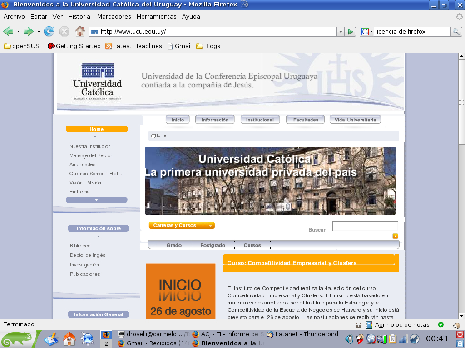The image size is (465, 348).
Task: Click the Buscar search input field
Action: click(365, 226)
